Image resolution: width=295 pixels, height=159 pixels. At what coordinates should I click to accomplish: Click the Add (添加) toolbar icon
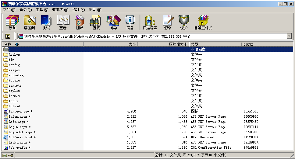[12, 22]
